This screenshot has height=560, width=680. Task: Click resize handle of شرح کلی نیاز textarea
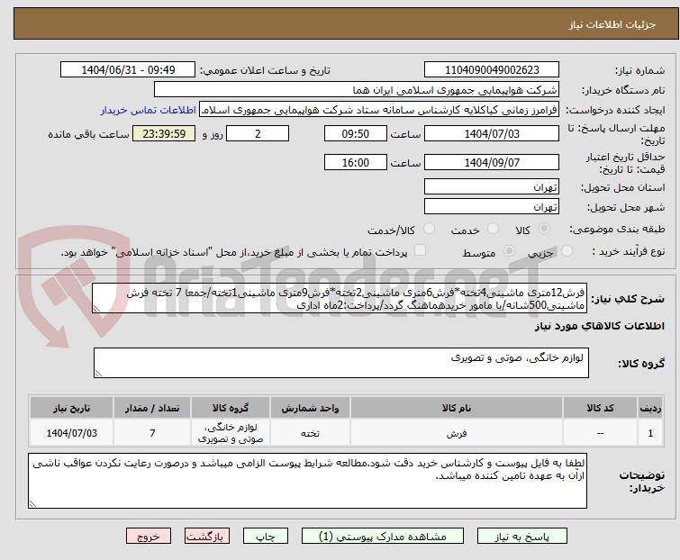coord(96,309)
